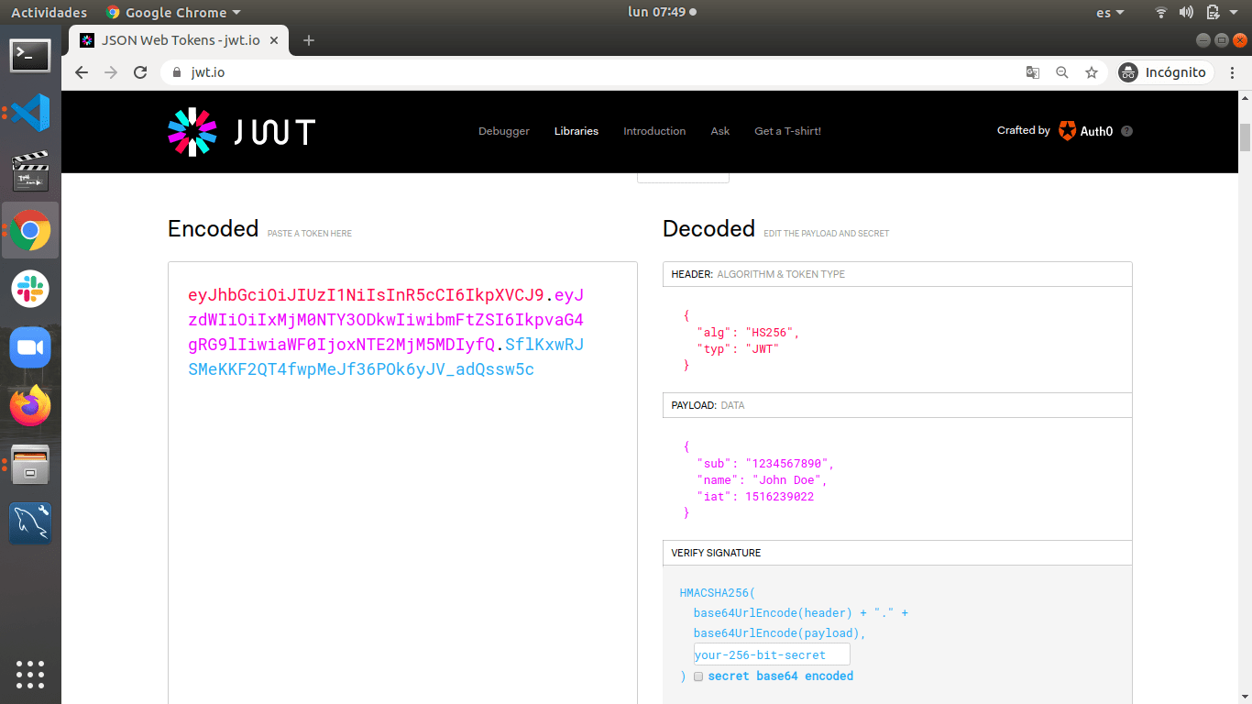
Task: Open the Debugger nav item
Action: pyautogui.click(x=504, y=131)
